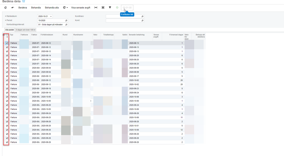Image resolution: width=284 pixels, height=156 pixels.
Task: Toggle the select-all checkbox in grid header
Action: pyautogui.click(x=7, y=35)
